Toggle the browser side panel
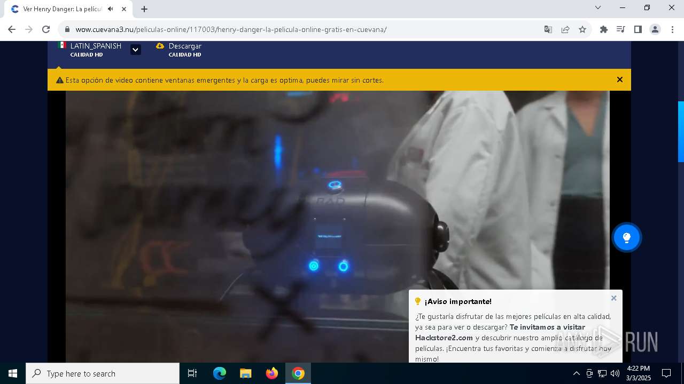The image size is (684, 384). pos(638,29)
